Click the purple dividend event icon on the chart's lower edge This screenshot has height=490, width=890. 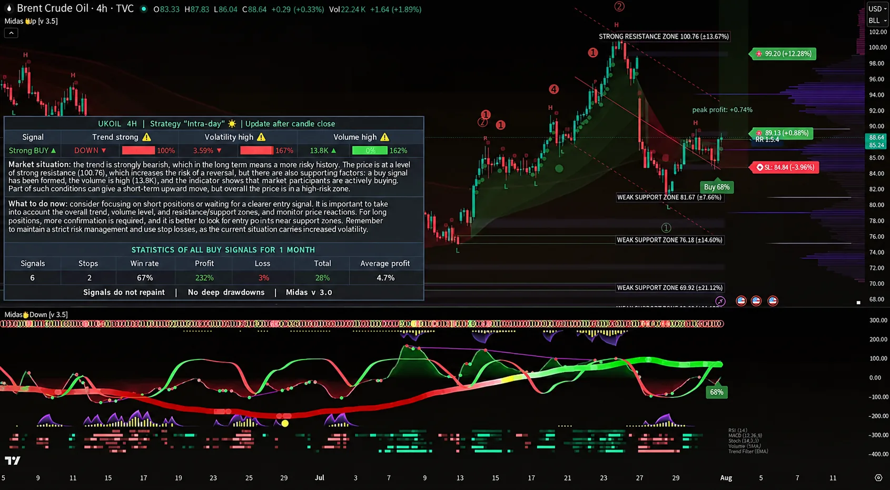click(x=720, y=301)
